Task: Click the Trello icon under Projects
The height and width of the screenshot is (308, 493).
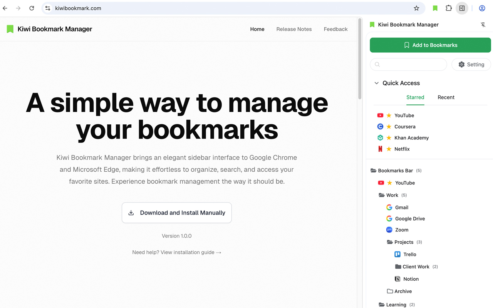Action: coord(397,254)
